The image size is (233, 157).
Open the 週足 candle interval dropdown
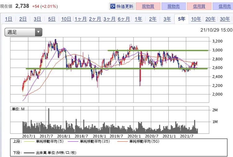click(23, 32)
